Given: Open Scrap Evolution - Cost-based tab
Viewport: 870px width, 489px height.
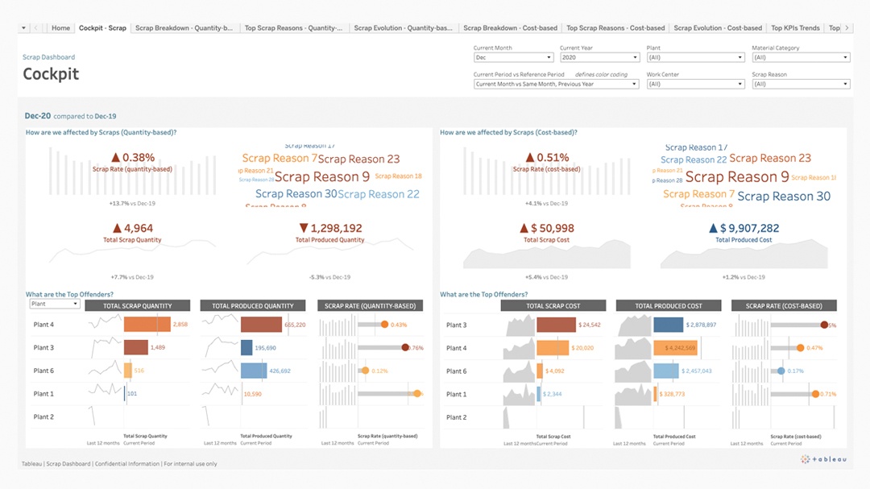Looking at the screenshot, I should point(718,27).
